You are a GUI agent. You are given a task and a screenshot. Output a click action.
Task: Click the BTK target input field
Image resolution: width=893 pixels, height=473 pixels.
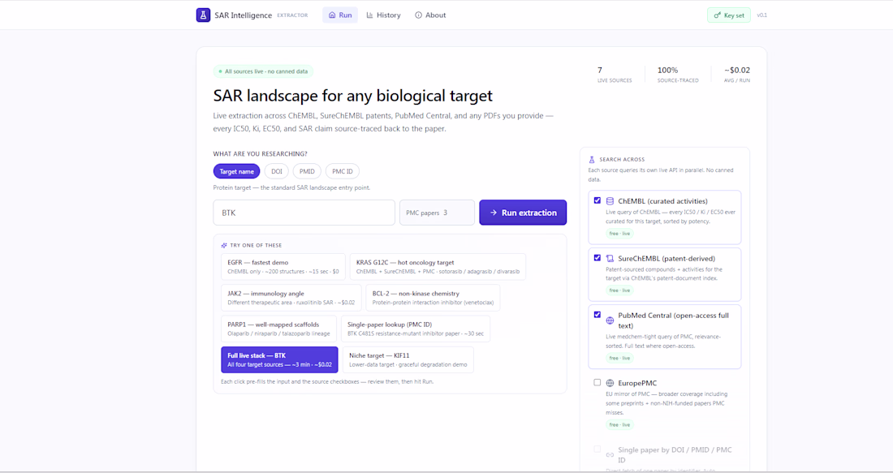[x=304, y=213]
